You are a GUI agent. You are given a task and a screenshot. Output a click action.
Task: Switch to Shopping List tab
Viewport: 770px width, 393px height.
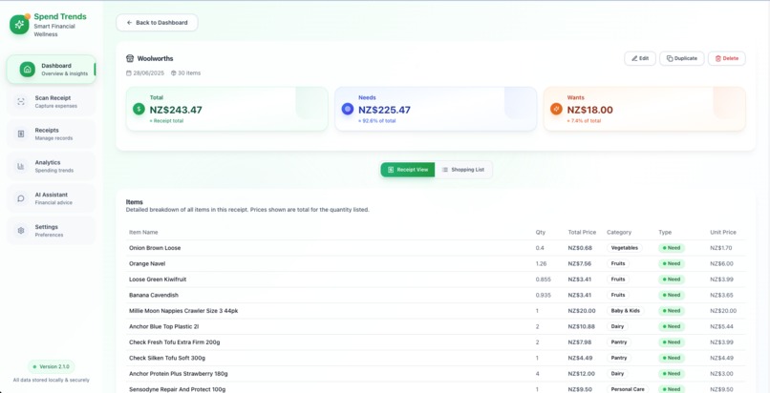(x=463, y=170)
